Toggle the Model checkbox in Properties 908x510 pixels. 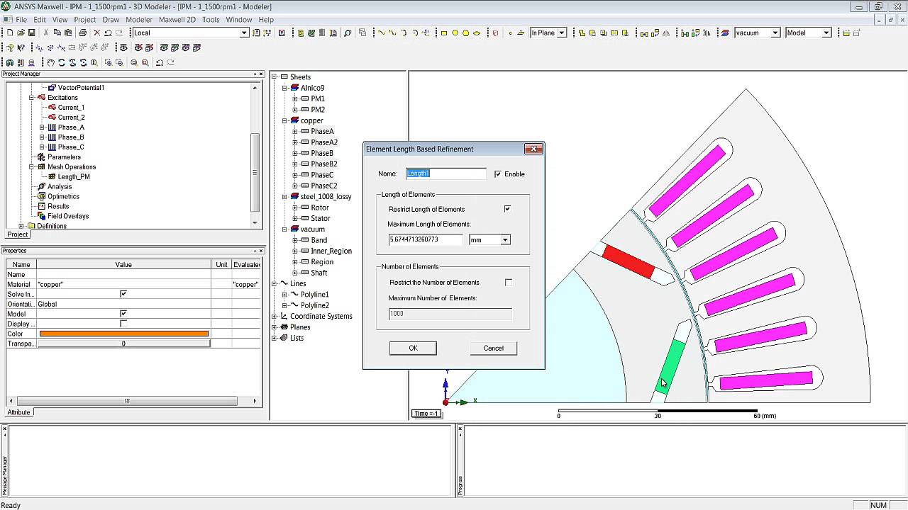123,314
